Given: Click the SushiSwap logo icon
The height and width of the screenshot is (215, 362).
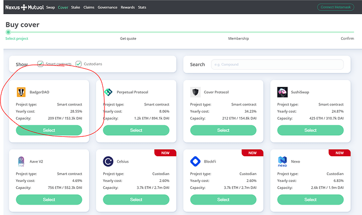Looking at the screenshot, I should tap(282, 92).
